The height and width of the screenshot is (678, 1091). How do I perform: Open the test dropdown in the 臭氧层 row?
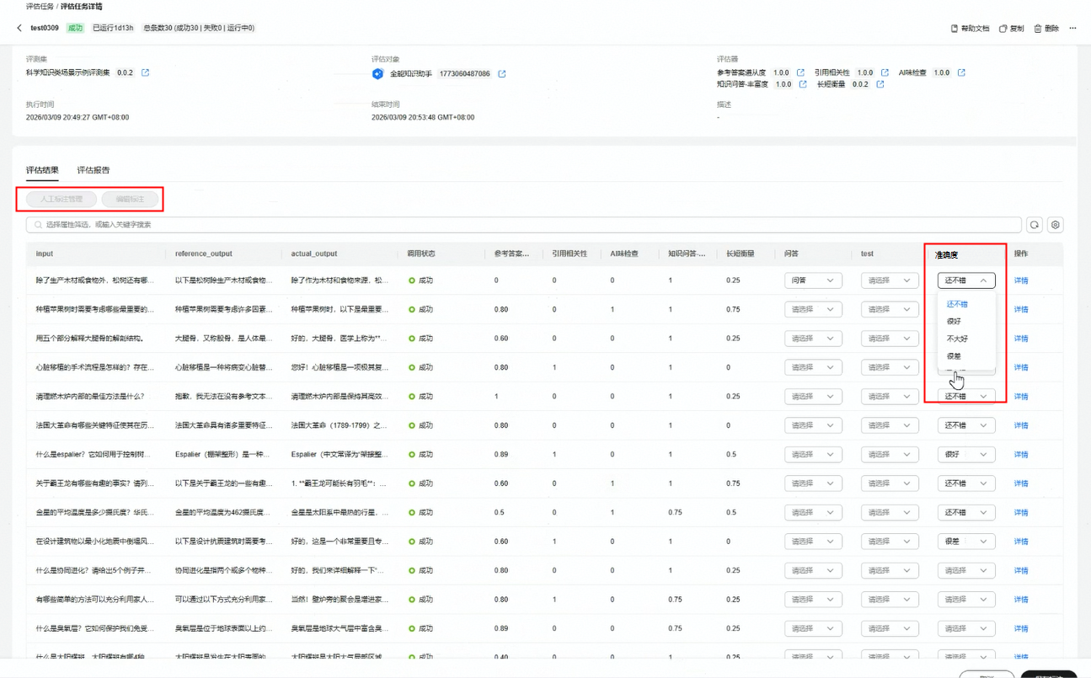point(890,628)
